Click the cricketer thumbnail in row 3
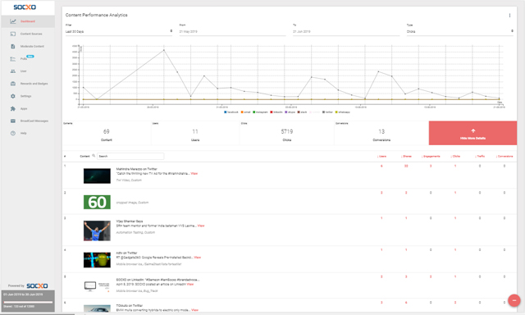 97,231
